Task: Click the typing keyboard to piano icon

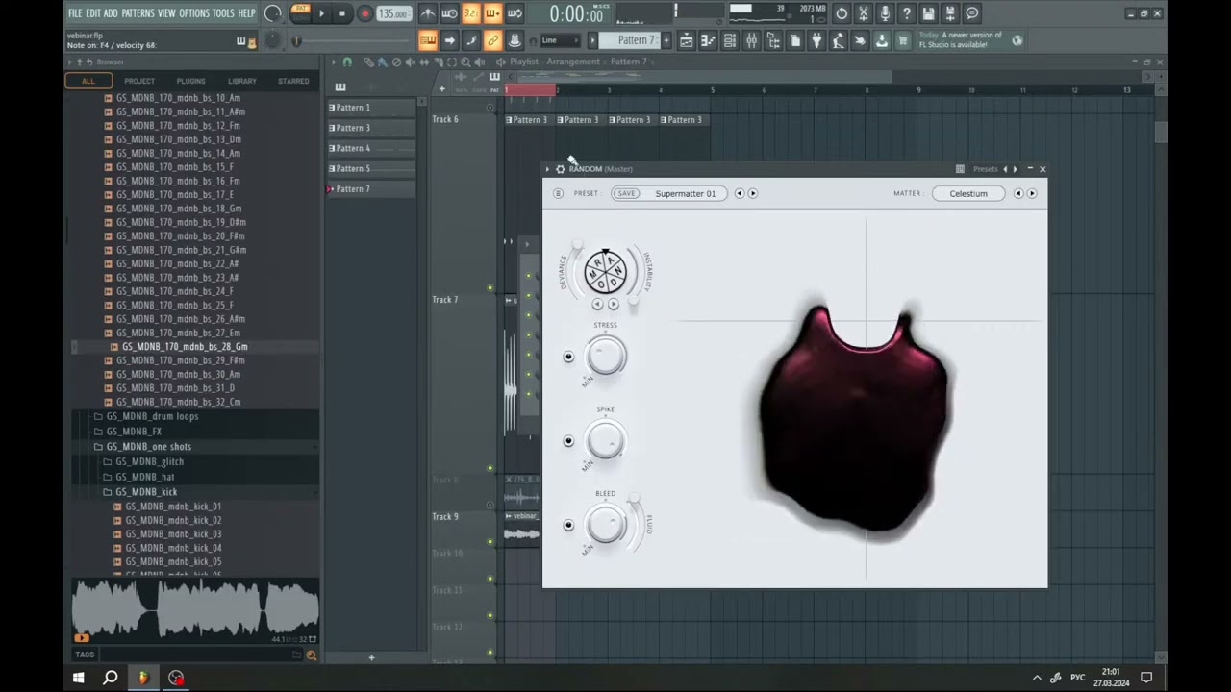Action: point(427,40)
